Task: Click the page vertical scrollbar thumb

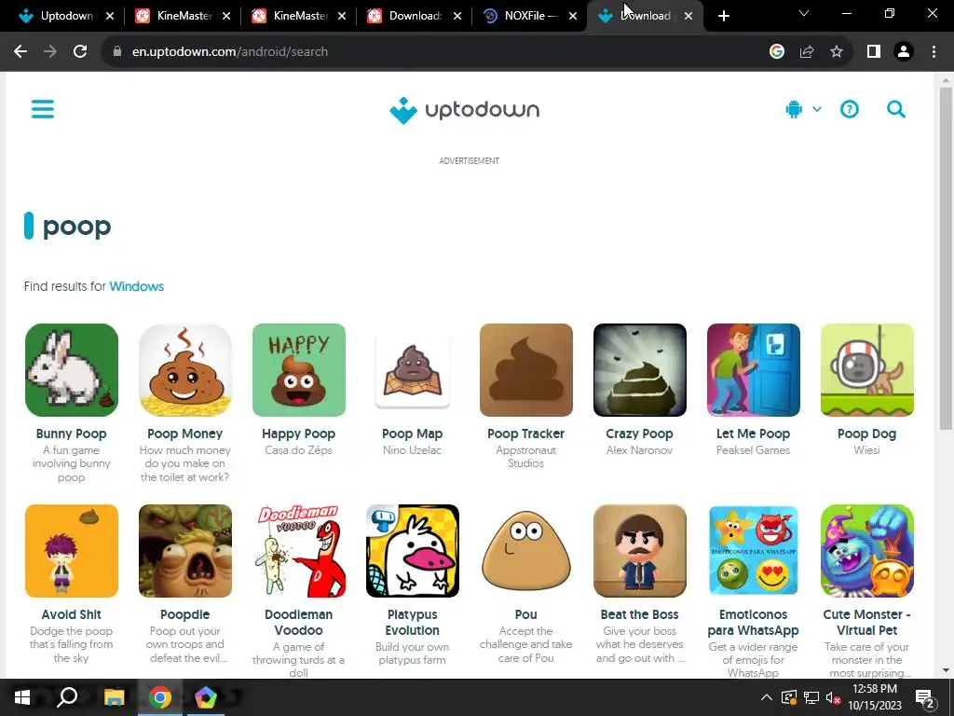Action: (946, 259)
